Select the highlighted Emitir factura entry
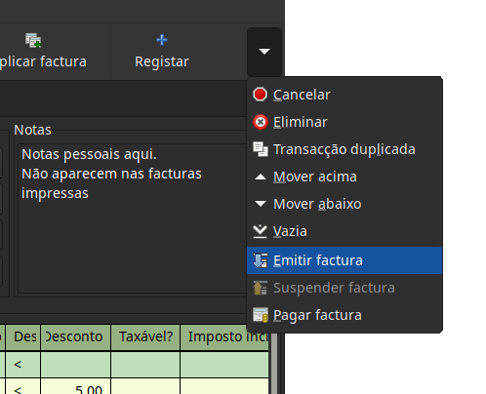This screenshot has height=394, width=486. [x=344, y=260]
